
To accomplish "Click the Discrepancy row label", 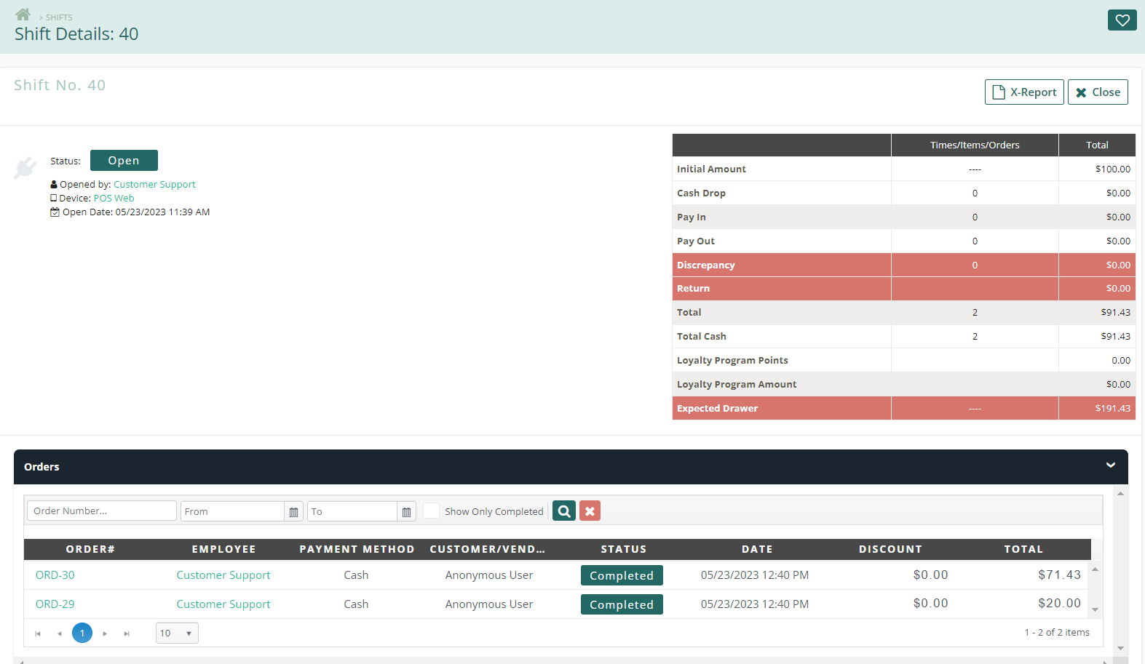I will (x=705, y=265).
